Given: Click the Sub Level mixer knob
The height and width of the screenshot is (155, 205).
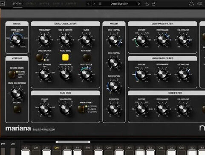Looking at the screenshot, I should point(113,109).
